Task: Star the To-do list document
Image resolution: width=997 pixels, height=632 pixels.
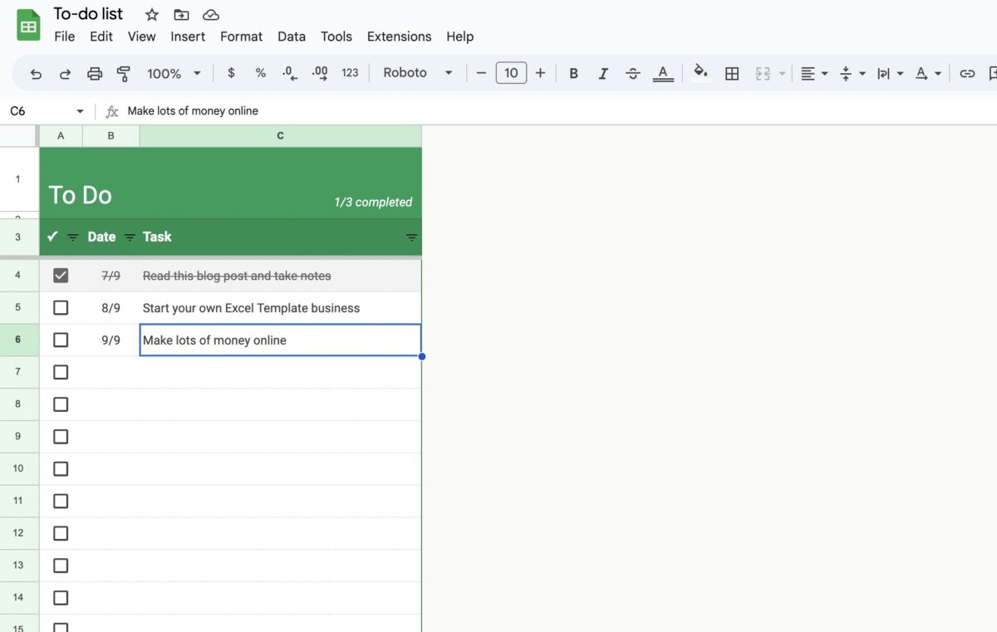Action: click(150, 14)
